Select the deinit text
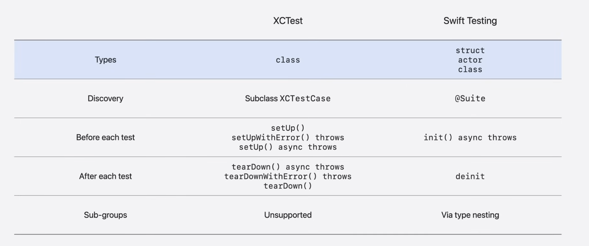Image resolution: width=589 pixels, height=246 pixels. pos(470,176)
